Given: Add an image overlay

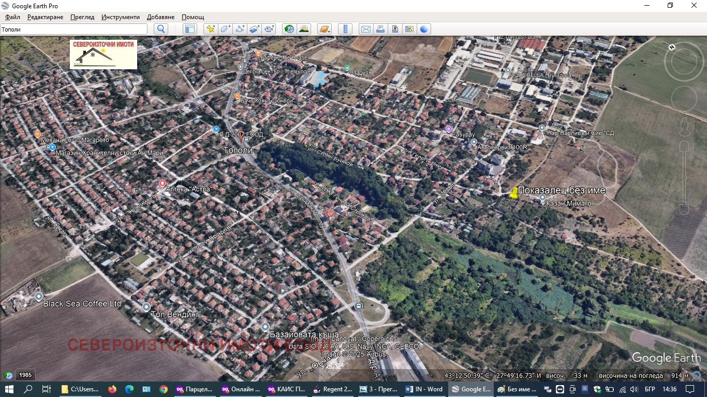Looking at the screenshot, I should click(254, 29).
